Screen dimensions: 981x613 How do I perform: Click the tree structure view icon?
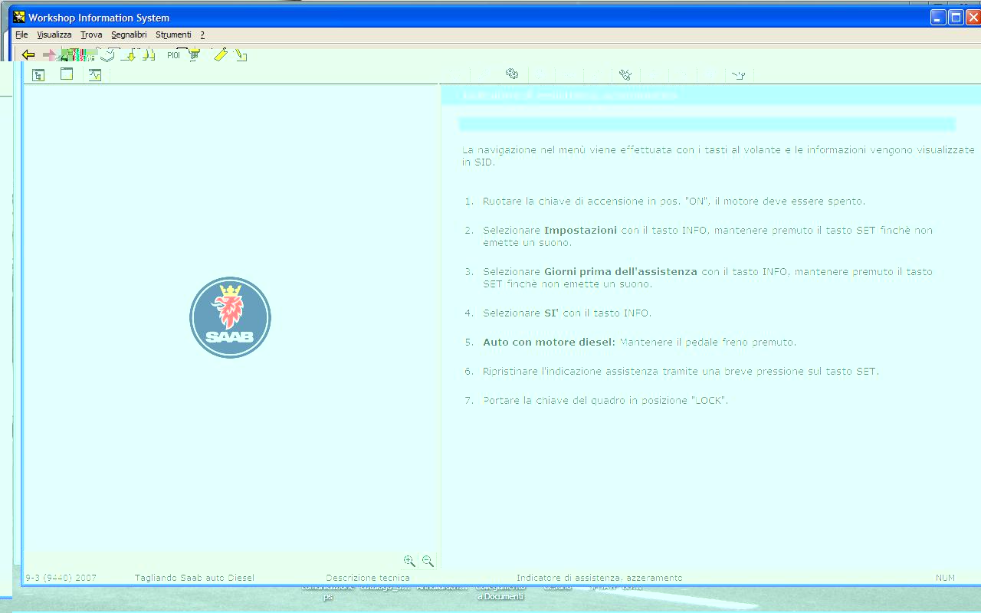(38, 74)
